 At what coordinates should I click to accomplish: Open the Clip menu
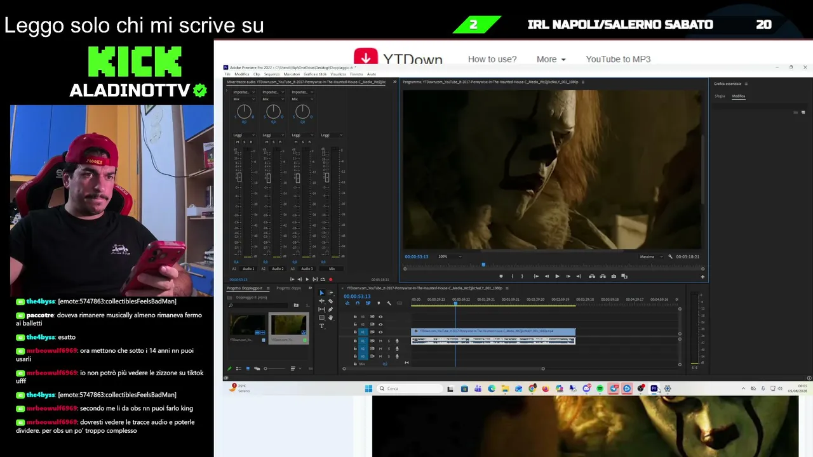pos(257,74)
